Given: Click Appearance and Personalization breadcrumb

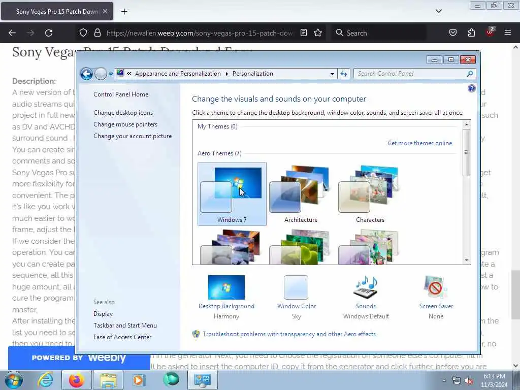Looking at the screenshot, I should point(178,74).
